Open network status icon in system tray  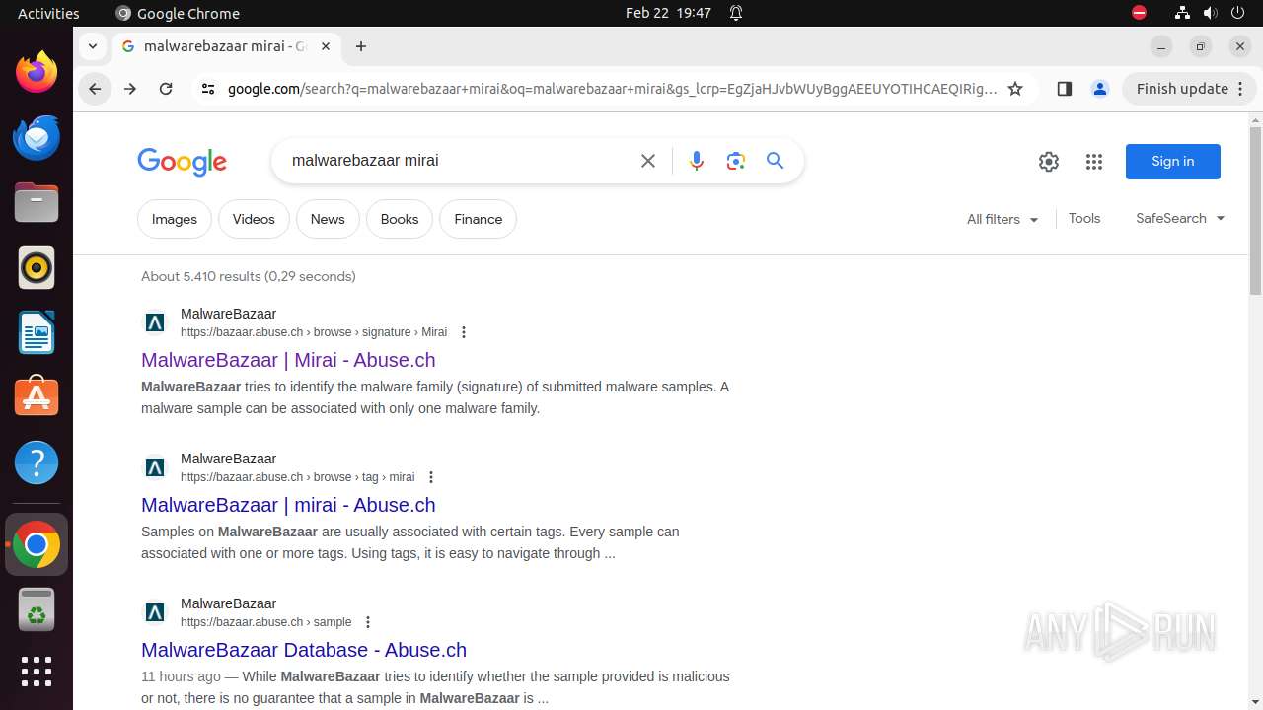(1182, 13)
